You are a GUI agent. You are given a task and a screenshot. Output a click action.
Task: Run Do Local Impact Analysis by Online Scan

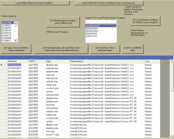click(145, 21)
